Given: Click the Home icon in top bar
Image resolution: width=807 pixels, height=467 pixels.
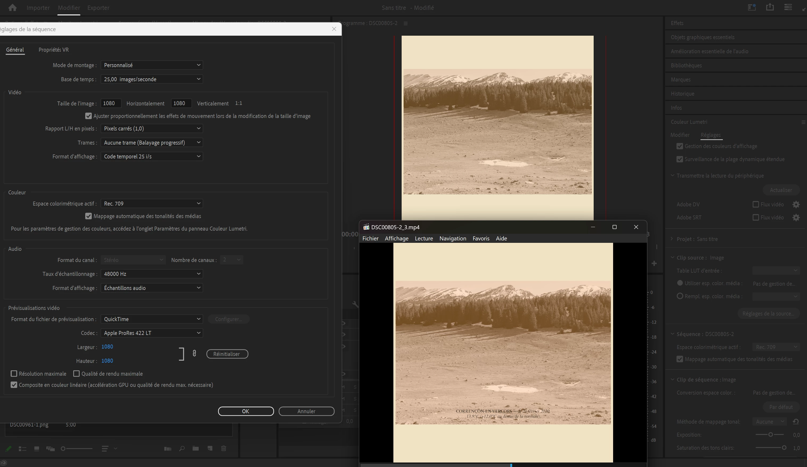Looking at the screenshot, I should coord(13,8).
